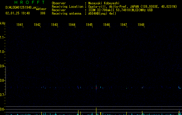Screen dimensions: 182x115
Task: Click the tallest yellow spike in intensity graph
Action: (x=96, y=111)
